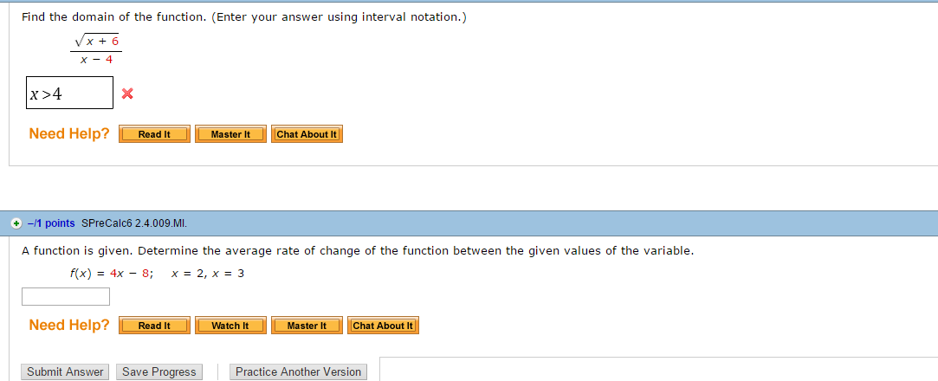
Task: Click first Need Help? label
Action: (69, 133)
